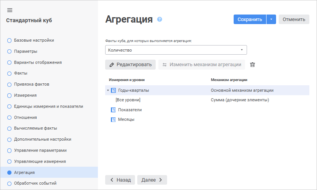
Task: Click the Изменить механизм агрегации arrows icon
Action: 165,65
